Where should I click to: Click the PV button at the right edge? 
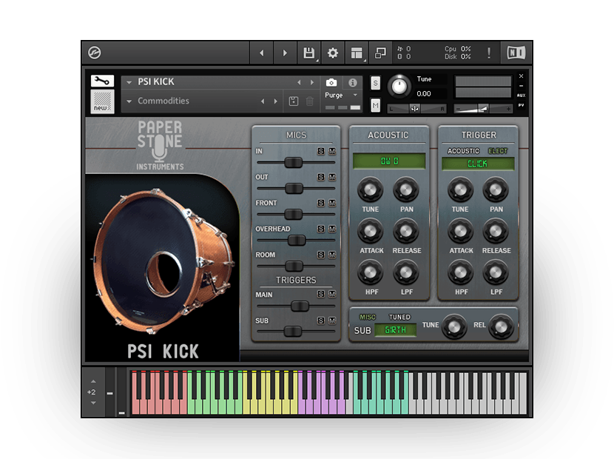click(x=522, y=105)
